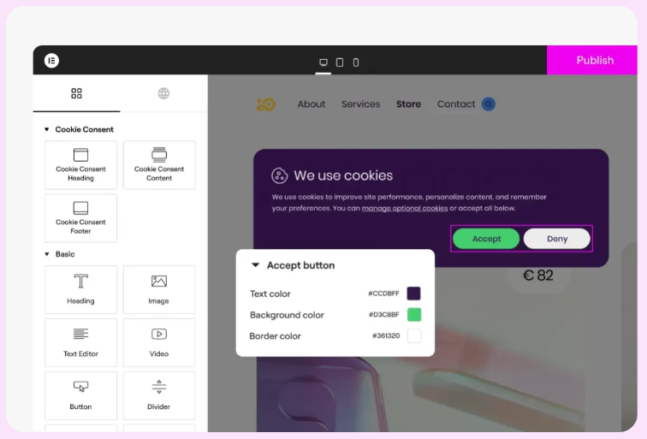Open the About menu item
The image size is (647, 439).
[312, 104]
